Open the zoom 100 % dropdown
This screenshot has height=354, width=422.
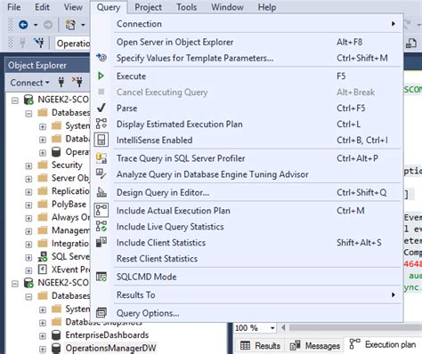click(x=272, y=328)
